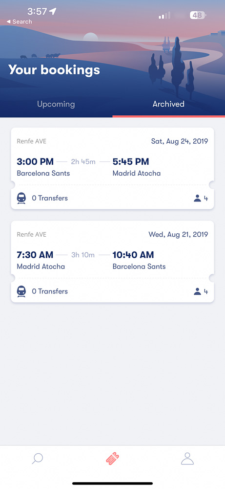
Task: Tap the Sat, Aug 24, 2019 date
Action: (180, 141)
